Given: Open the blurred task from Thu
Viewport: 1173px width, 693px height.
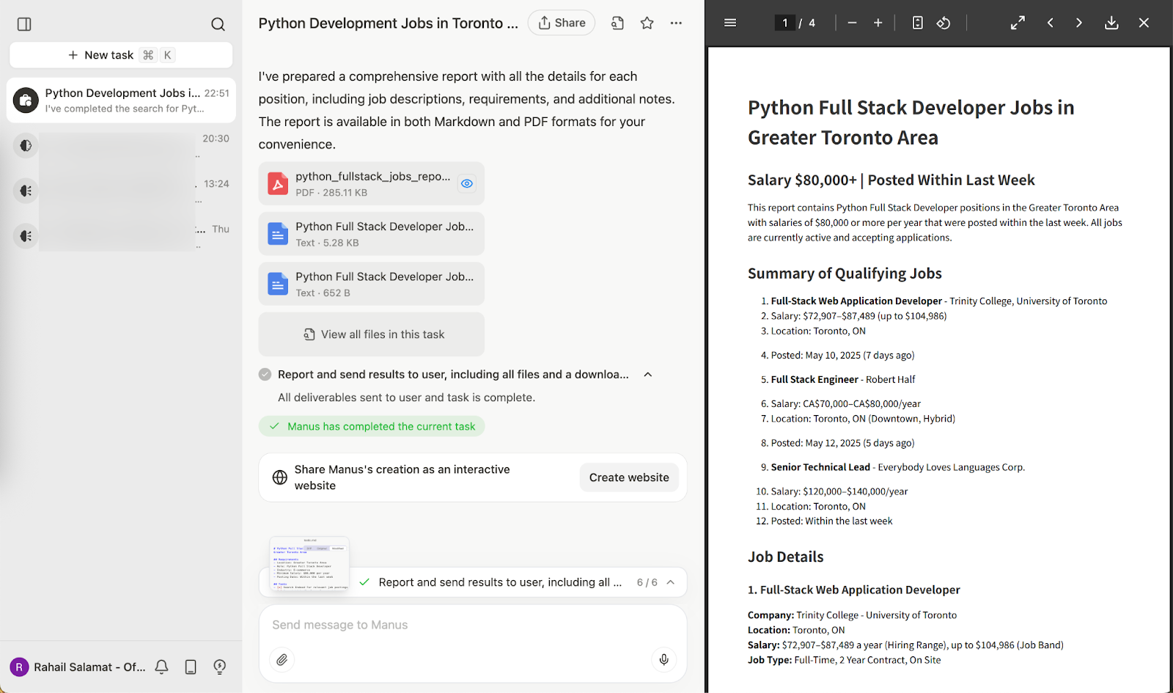Looking at the screenshot, I should 121,236.
